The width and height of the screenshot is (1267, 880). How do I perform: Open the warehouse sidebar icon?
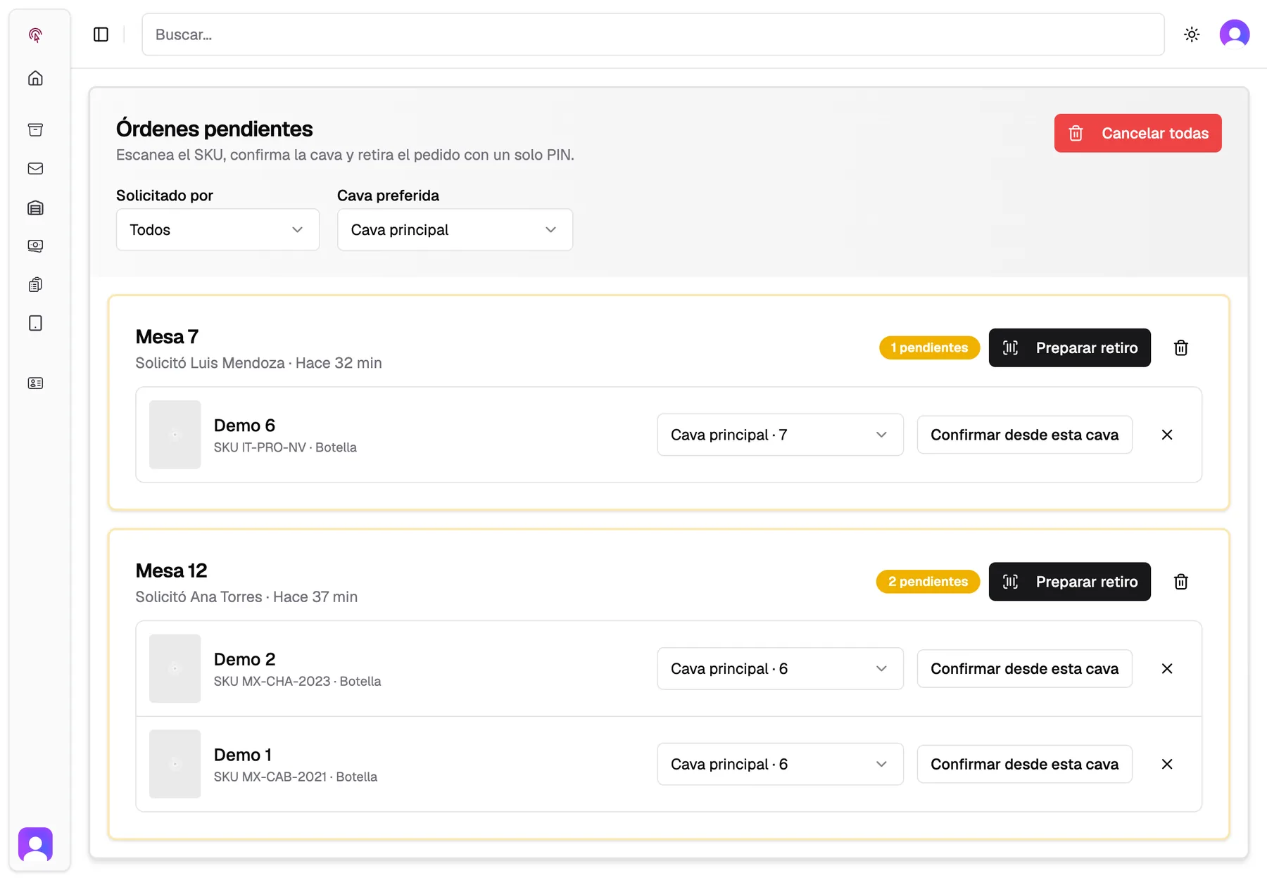coord(35,208)
